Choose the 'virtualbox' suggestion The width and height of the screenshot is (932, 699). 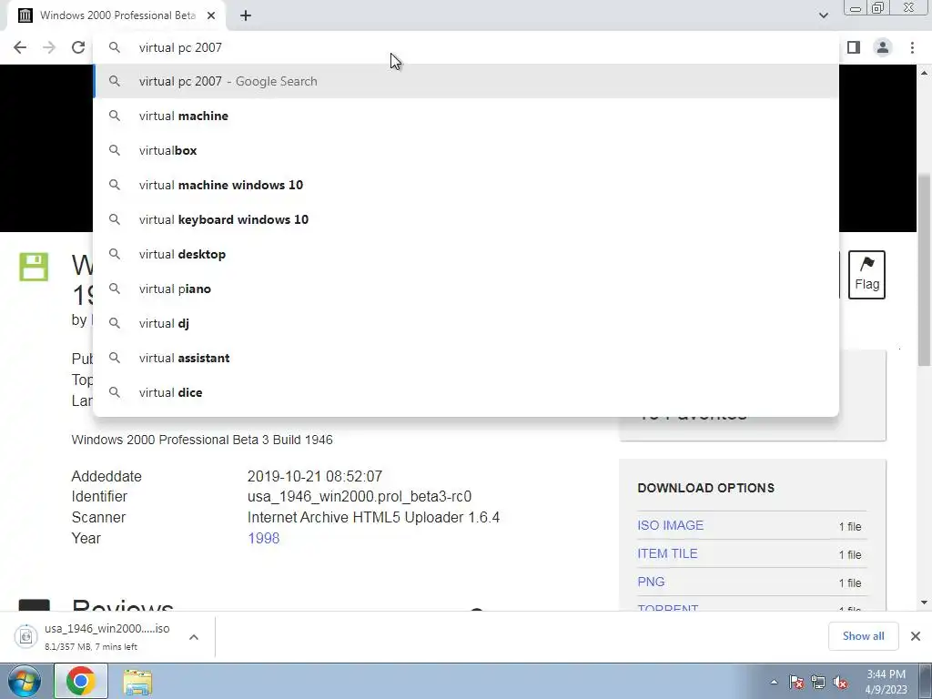(x=466, y=150)
